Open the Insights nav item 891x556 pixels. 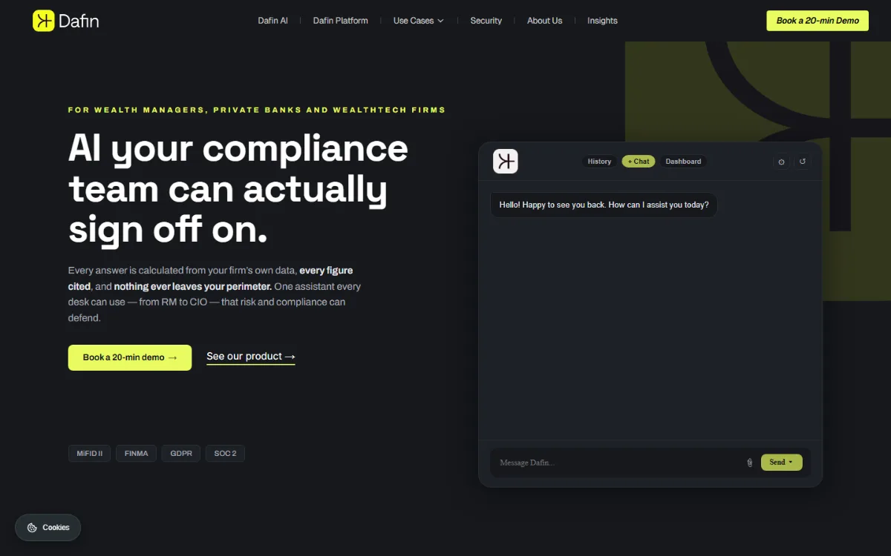(602, 21)
